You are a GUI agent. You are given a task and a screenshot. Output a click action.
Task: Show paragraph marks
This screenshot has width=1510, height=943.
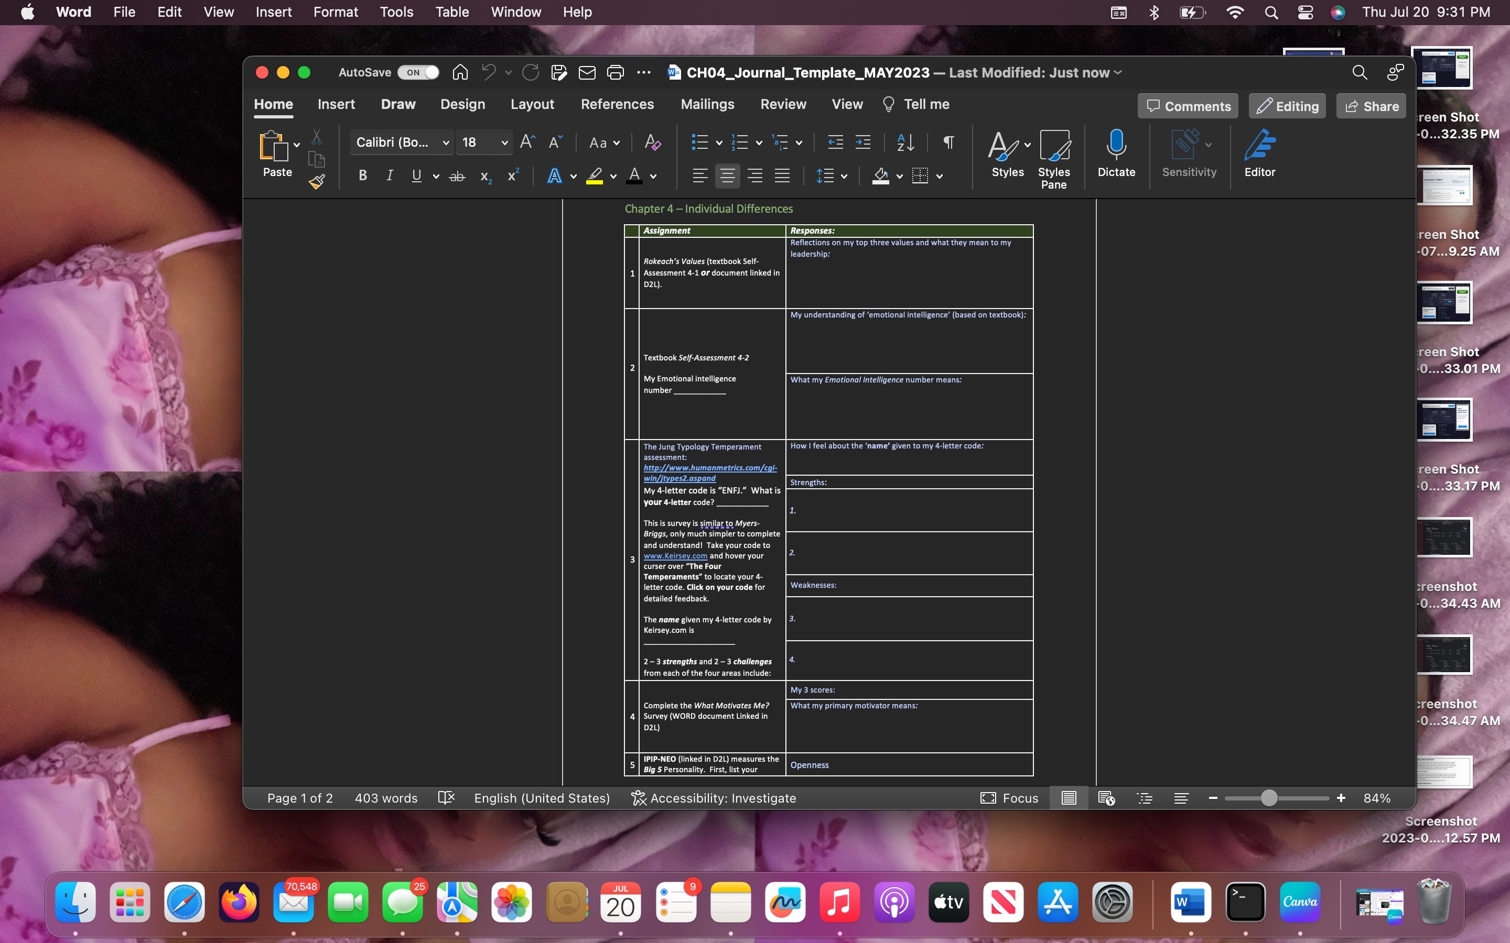(947, 142)
